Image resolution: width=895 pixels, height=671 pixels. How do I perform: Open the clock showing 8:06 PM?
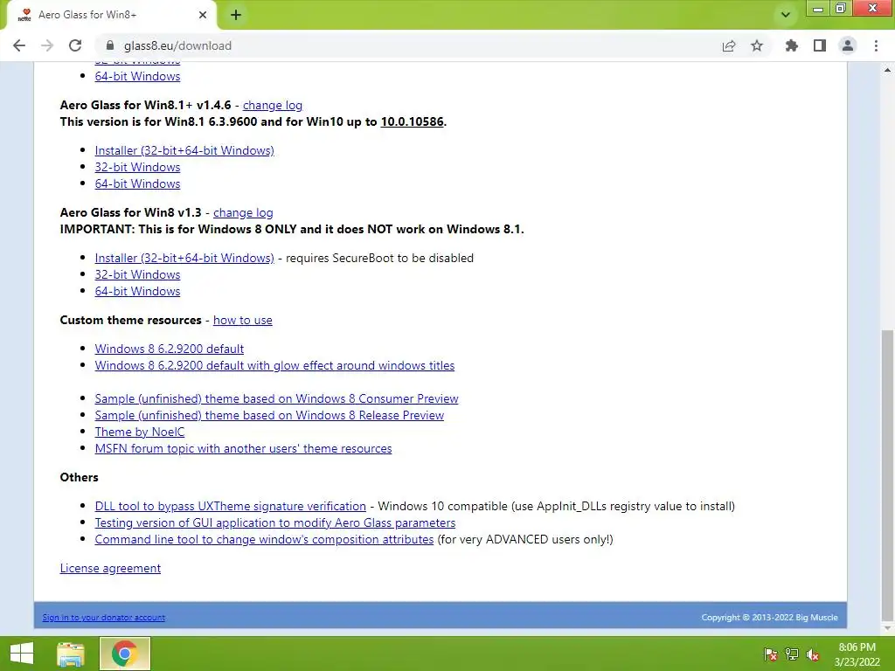pos(857,654)
